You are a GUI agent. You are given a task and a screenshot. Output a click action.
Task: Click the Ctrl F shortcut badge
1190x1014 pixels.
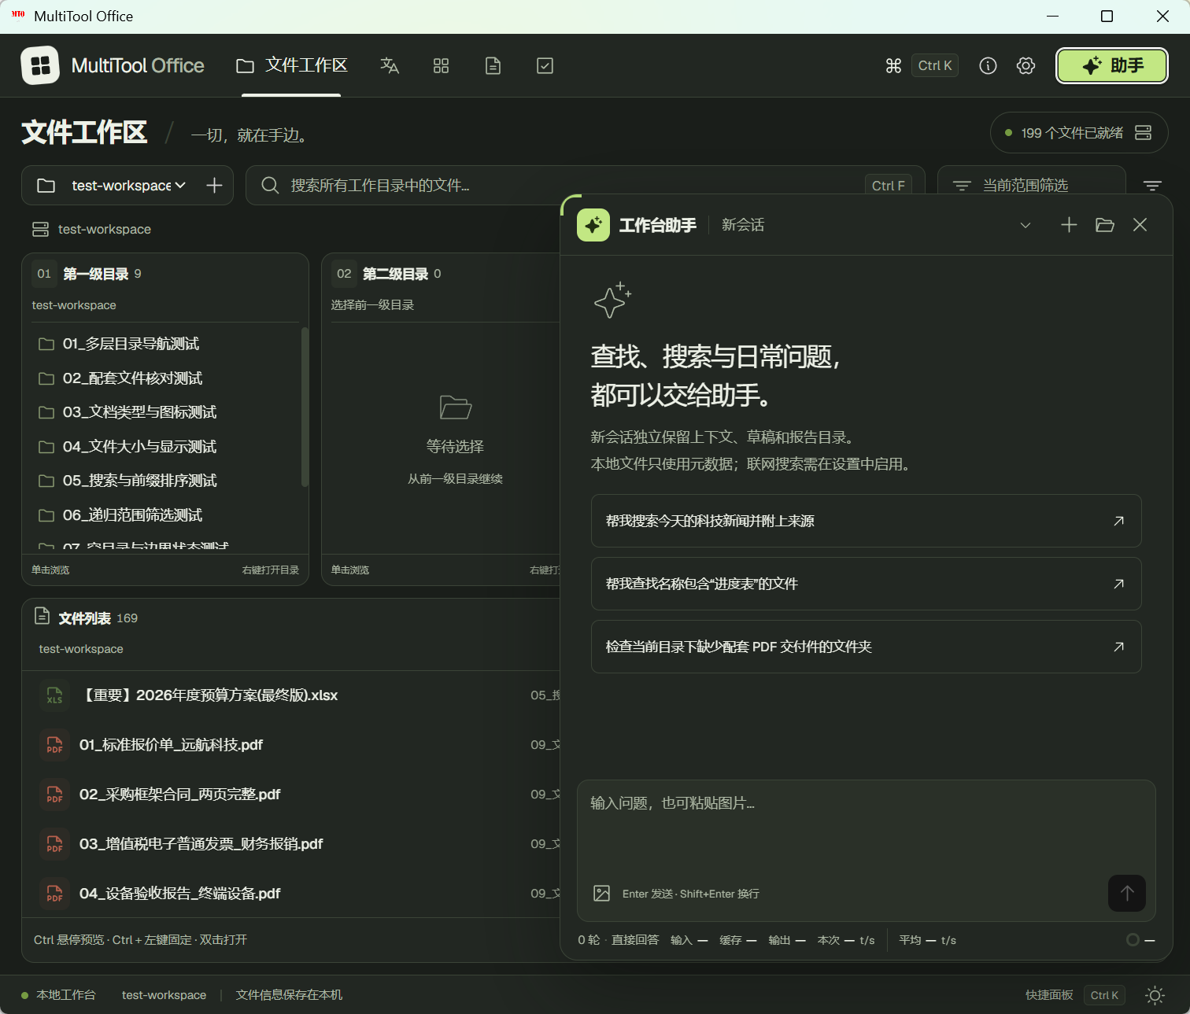coord(888,186)
